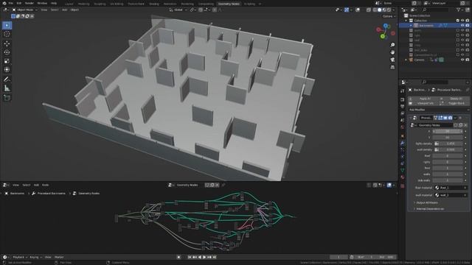
Task: Expand the Camera outliner item
Action: click(406, 60)
